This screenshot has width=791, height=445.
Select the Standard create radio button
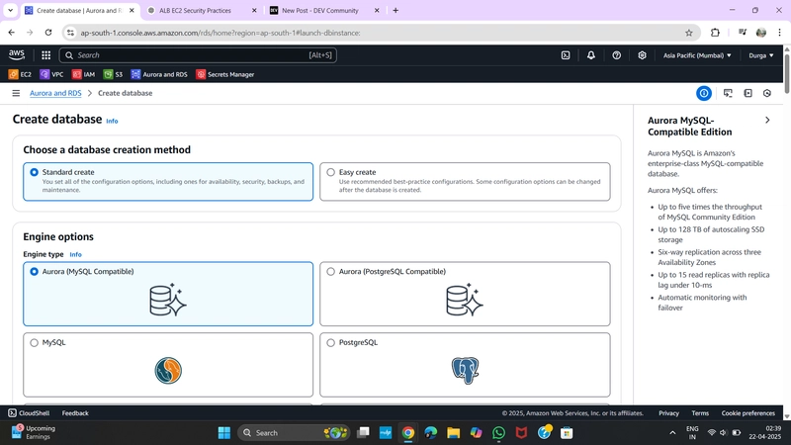click(34, 172)
